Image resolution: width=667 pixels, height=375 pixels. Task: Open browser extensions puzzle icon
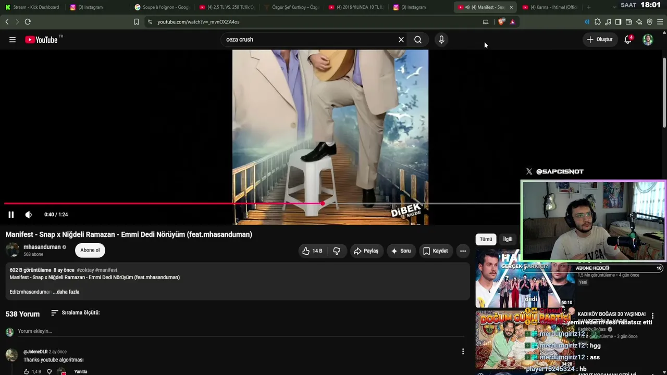pyautogui.click(x=598, y=22)
